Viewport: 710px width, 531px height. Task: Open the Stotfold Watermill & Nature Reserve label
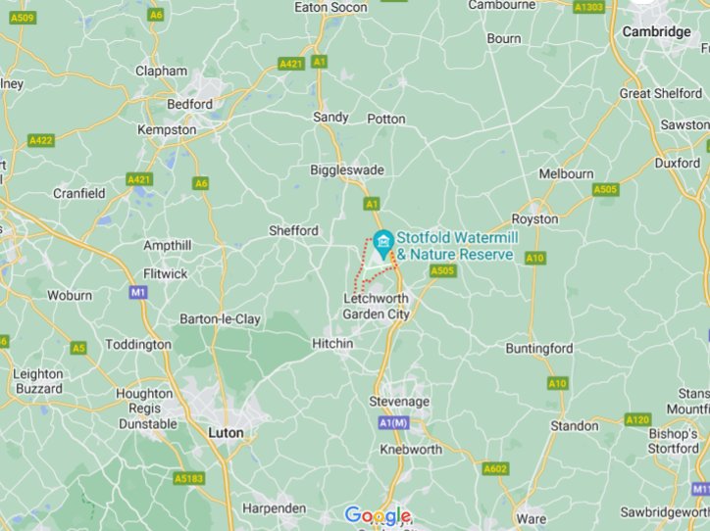pos(457,246)
